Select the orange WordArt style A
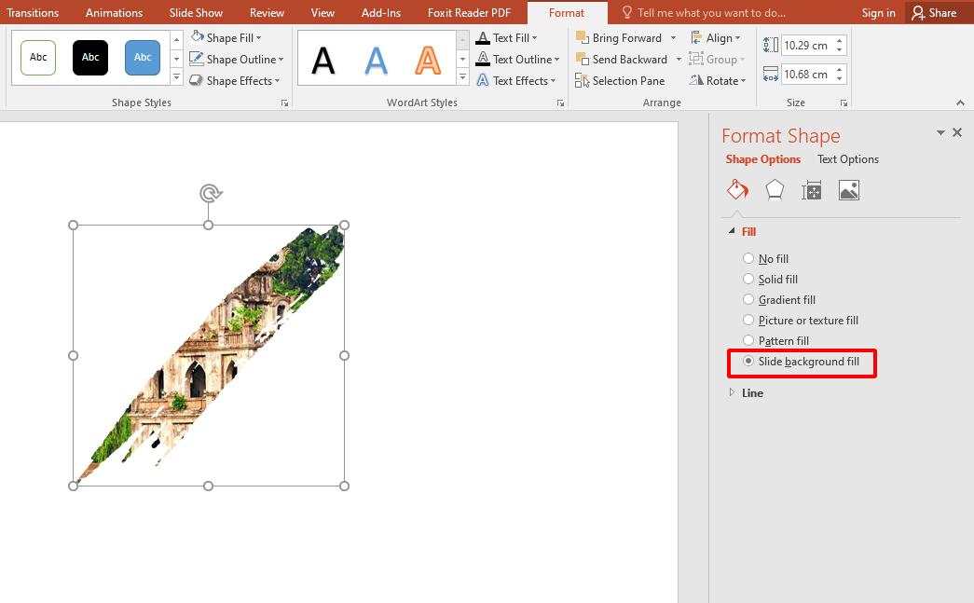This screenshot has height=603, width=974. tap(427, 59)
